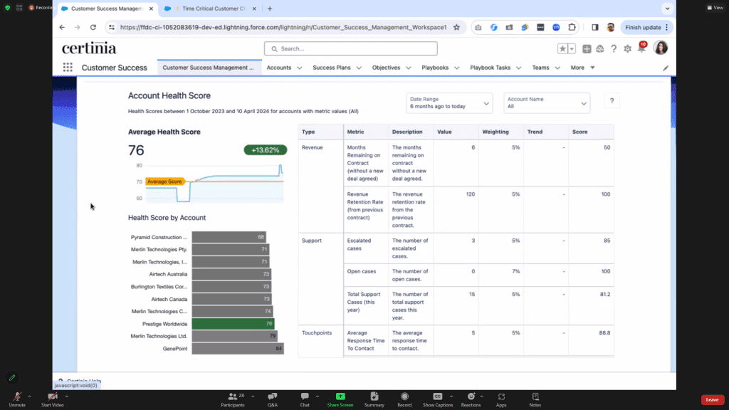Screen dimensions: 729x410
Task: Reload the page in Chrome
Action: (x=93, y=28)
